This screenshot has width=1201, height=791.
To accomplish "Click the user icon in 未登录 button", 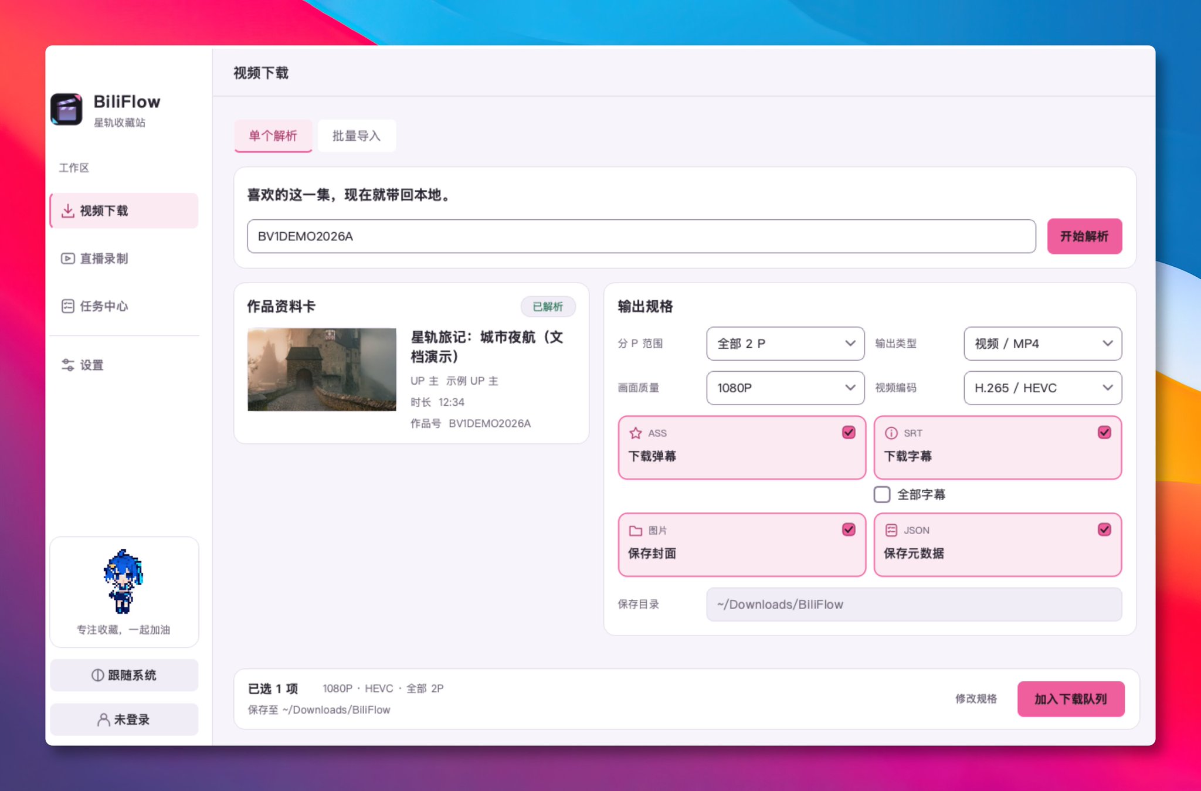I will tap(103, 720).
